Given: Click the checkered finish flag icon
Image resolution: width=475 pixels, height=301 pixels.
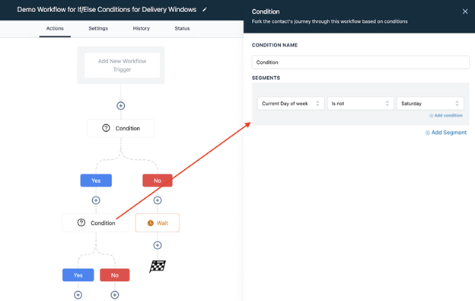Looking at the screenshot, I should [158, 267].
